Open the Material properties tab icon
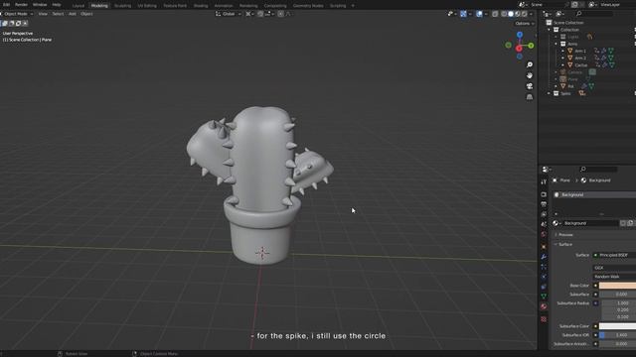Screen dimensions: 636x357 coord(544,306)
